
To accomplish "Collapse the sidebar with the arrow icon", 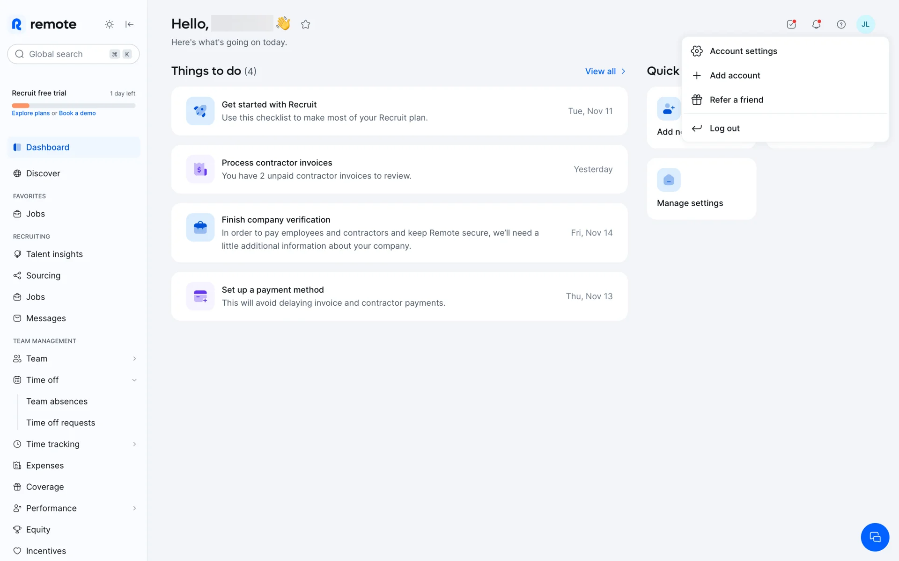I will [x=130, y=24].
